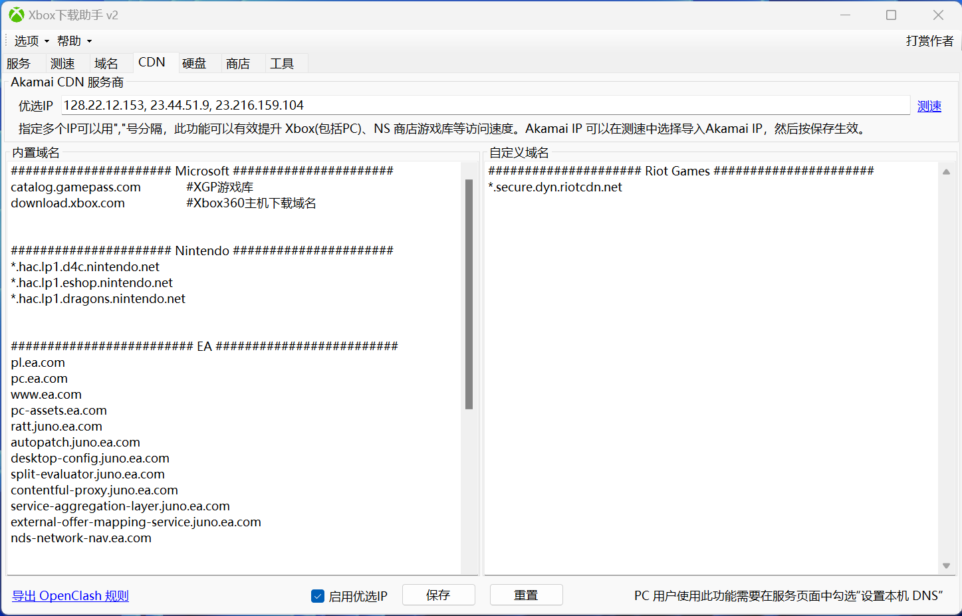The width and height of the screenshot is (962, 616).
Task: Click the 重置 button to reset
Action: tap(526, 595)
